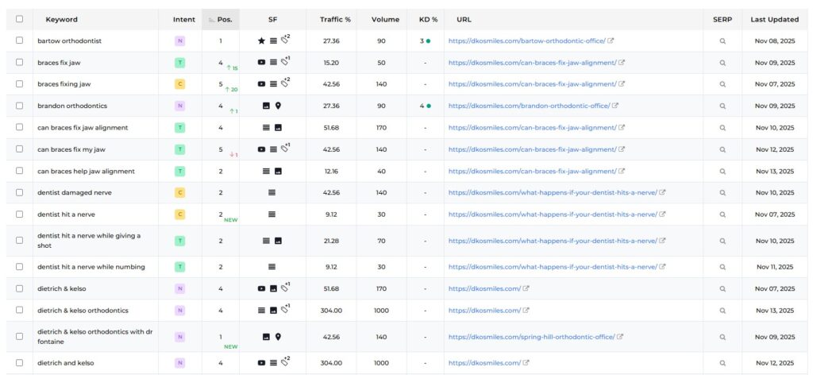The height and width of the screenshot is (375, 813).
Task: Open SERP magnifier for dentist damaged nerve
Action: 722,192
